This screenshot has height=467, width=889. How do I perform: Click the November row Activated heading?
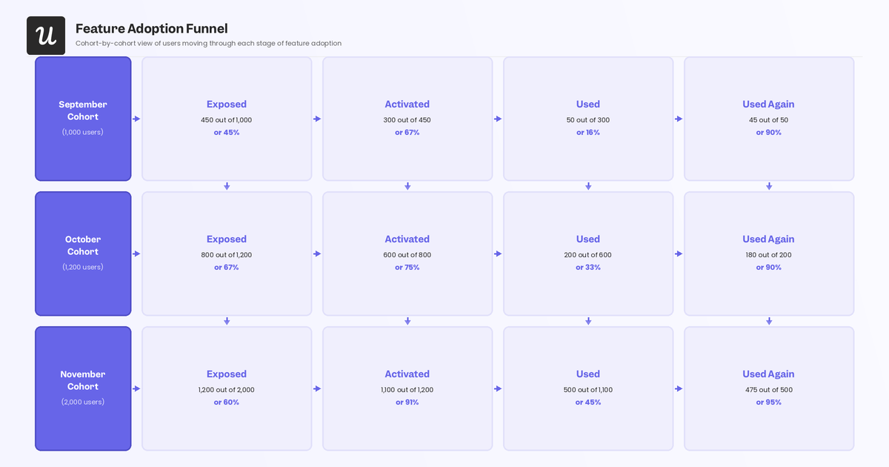[407, 374]
